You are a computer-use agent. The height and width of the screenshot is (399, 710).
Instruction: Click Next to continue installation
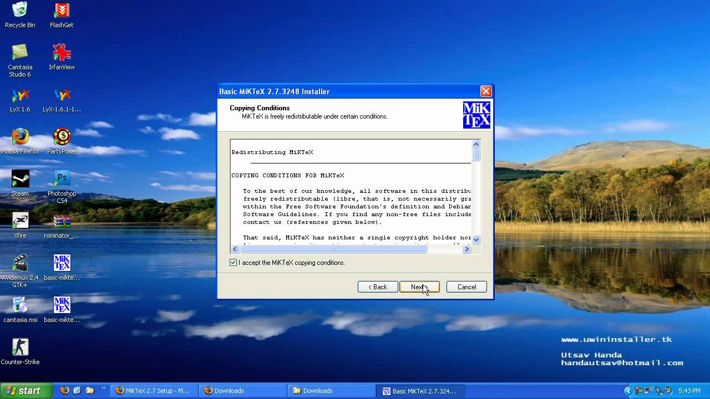419,287
